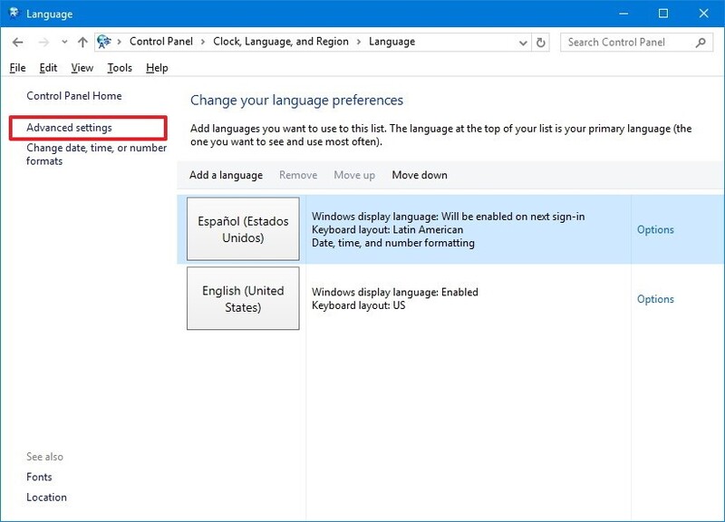The width and height of the screenshot is (725, 522).
Task: Focus the Search Control Panel field
Action: tap(636, 42)
